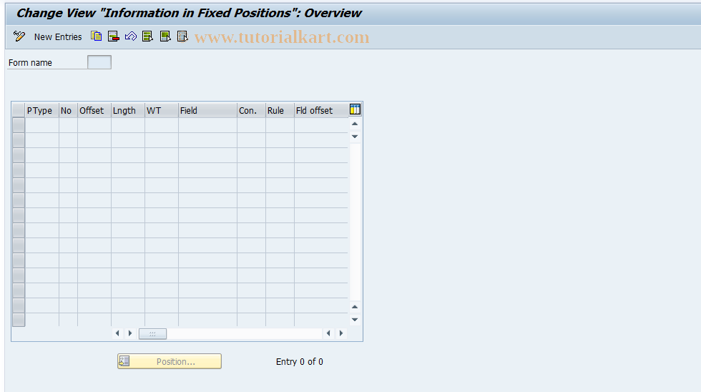The width and height of the screenshot is (701, 392).
Task: Click the Offset column header
Action: 94,110
